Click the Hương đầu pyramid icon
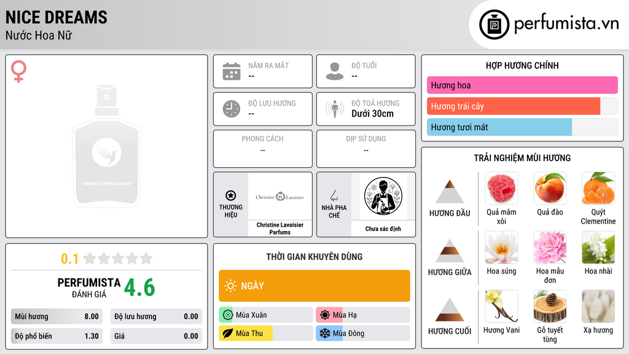Image resolution: width=629 pixels, height=354 pixels. pos(450,192)
